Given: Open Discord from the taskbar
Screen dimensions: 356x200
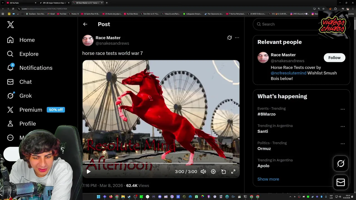Looking at the screenshot, I should point(160,197).
